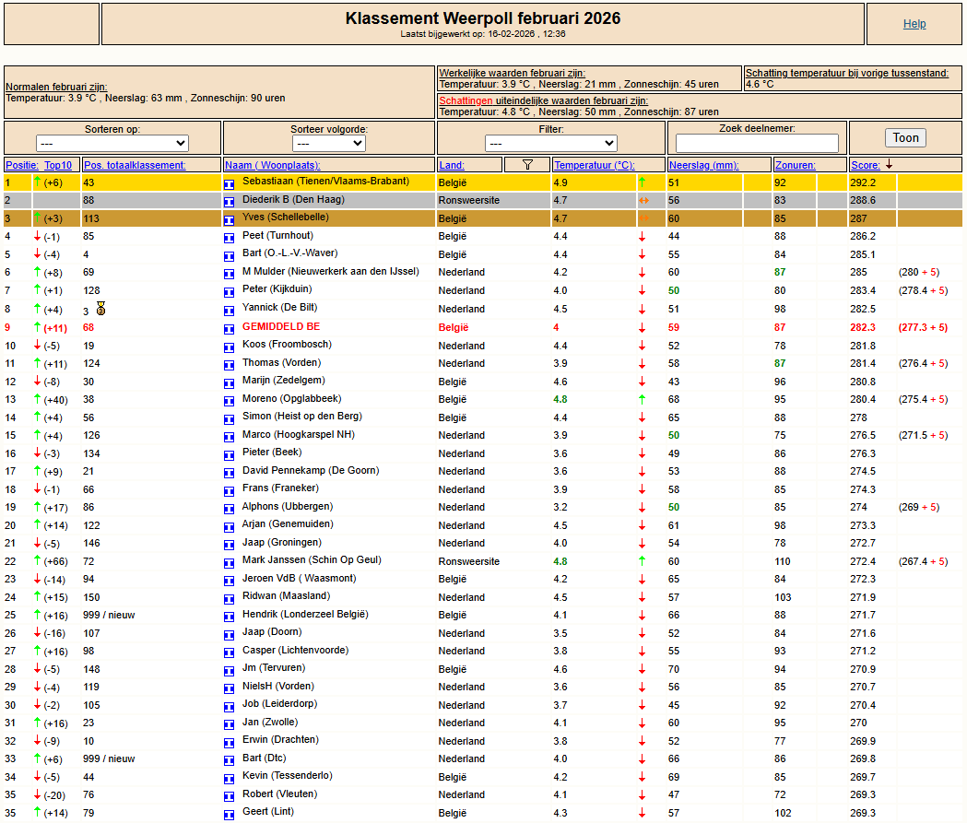Click the Zonuren column header
This screenshot has height=823, width=967.
795,165
